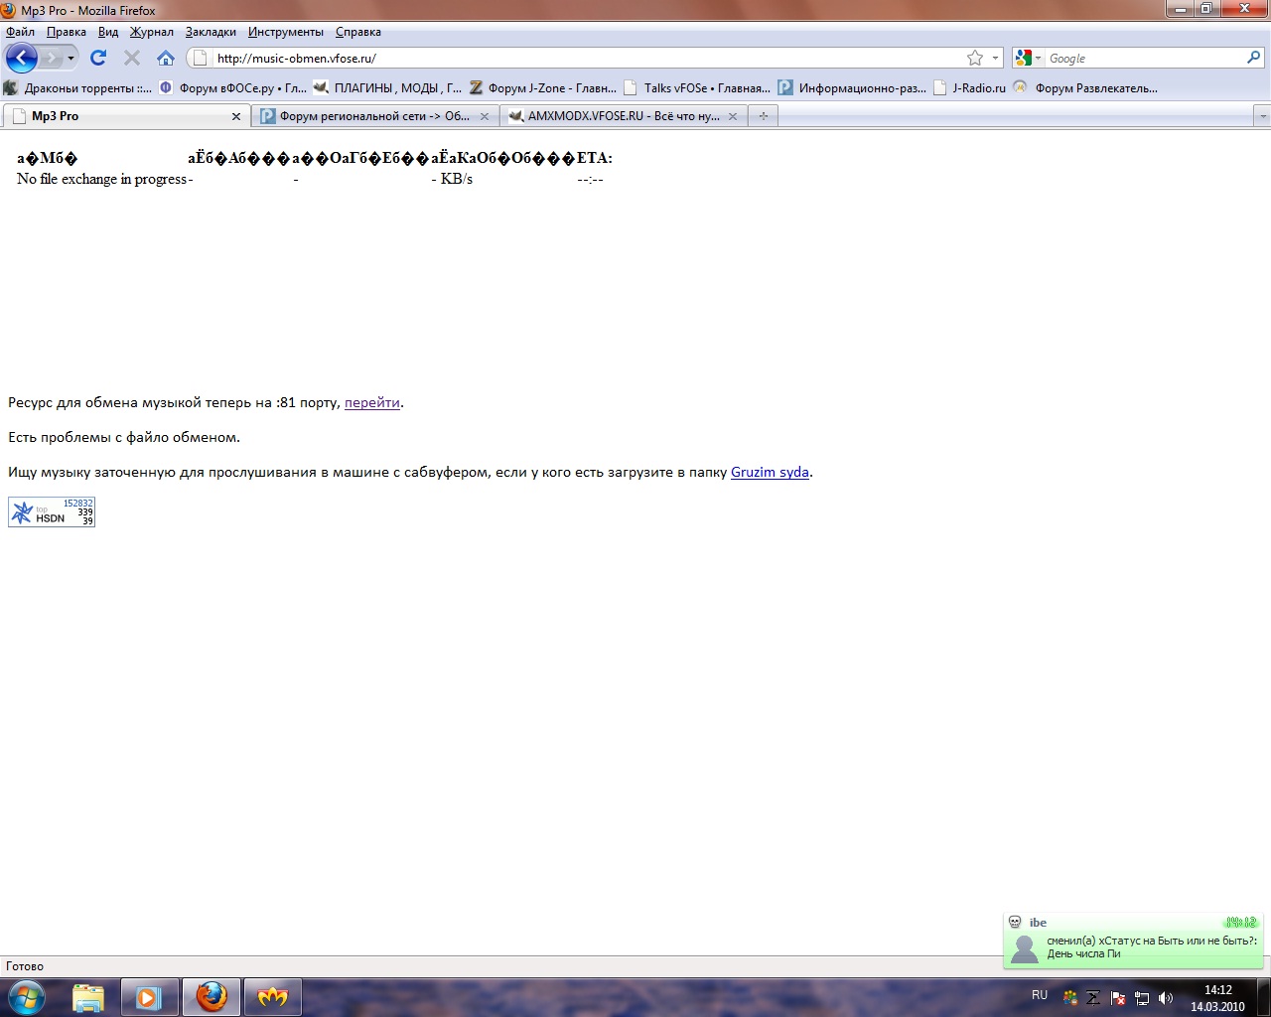1271x1017 pixels.
Task: Go to the Home page
Action: (x=166, y=58)
